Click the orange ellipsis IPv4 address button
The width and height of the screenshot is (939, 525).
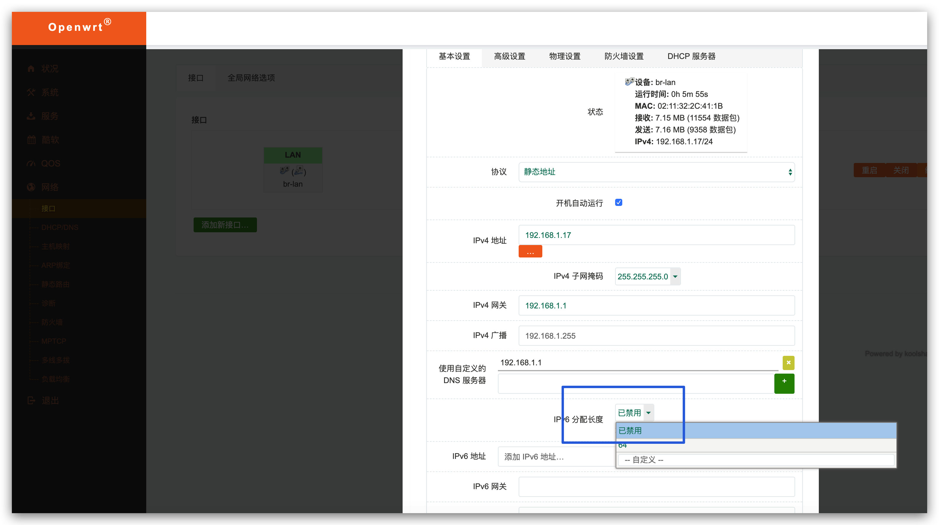[x=530, y=251]
